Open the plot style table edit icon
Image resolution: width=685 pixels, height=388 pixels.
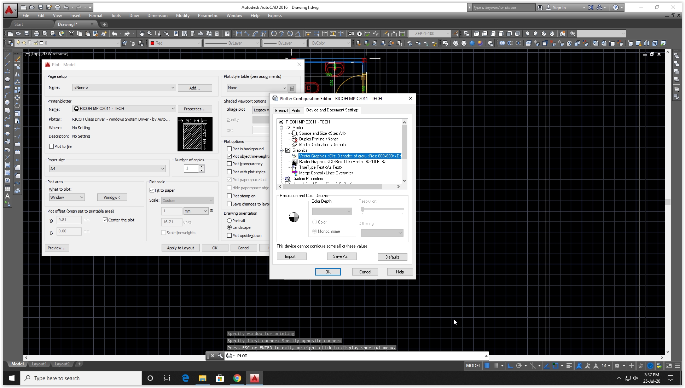pos(292,88)
